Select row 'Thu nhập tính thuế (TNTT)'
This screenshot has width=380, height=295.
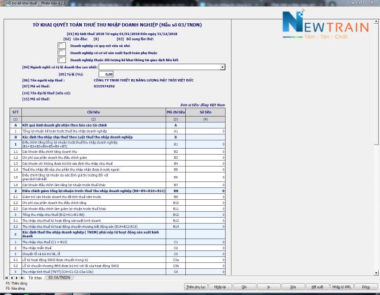118,272
